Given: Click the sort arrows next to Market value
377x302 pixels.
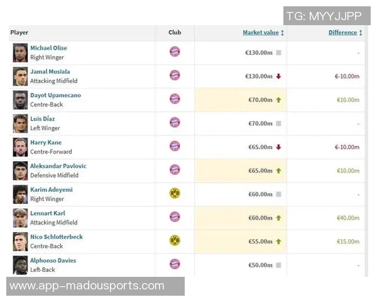Looking at the screenshot, I should 283,33.
